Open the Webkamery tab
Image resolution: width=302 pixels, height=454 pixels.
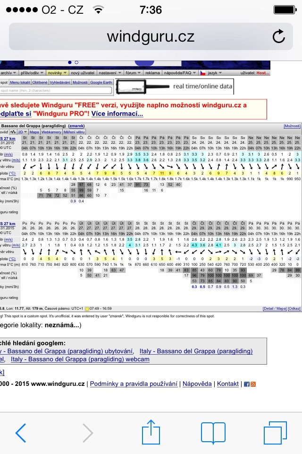(x=51, y=132)
